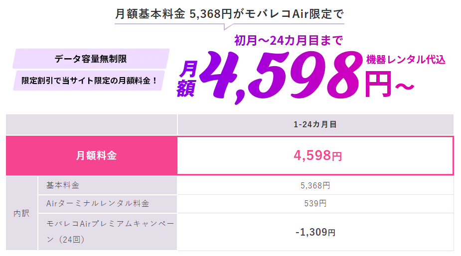Viewport: 461px width, 256px height.
Task: Click the 539円 value cell
Action: click(x=315, y=203)
